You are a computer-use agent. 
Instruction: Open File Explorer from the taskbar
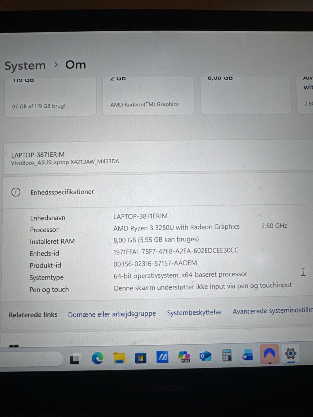[x=119, y=358]
